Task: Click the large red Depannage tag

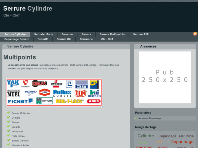Action: coord(182,142)
